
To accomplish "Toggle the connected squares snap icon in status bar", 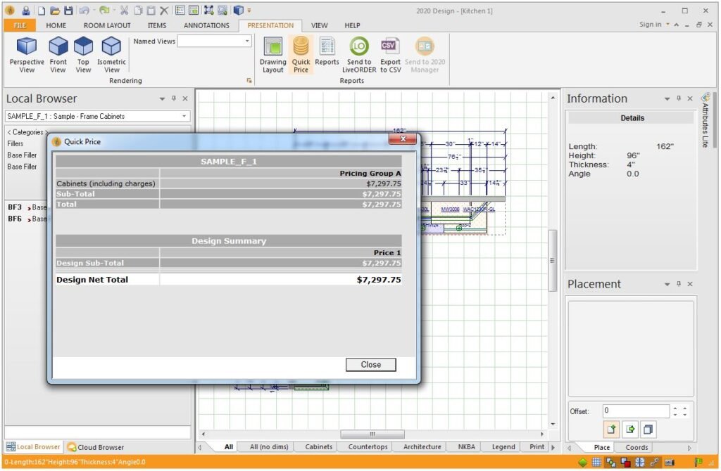I will [610, 463].
